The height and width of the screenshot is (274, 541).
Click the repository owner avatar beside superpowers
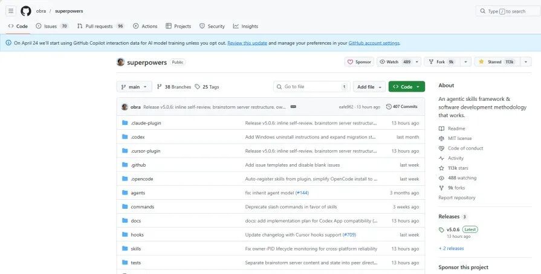tap(120, 62)
